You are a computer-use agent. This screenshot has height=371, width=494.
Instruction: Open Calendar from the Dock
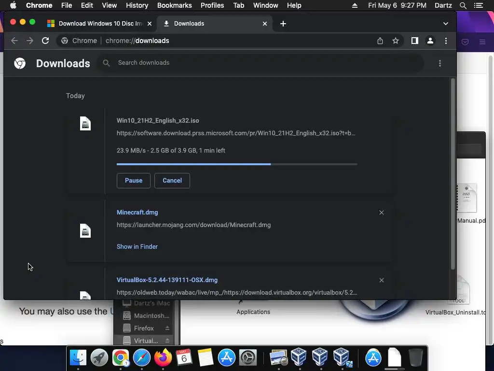[184, 357]
